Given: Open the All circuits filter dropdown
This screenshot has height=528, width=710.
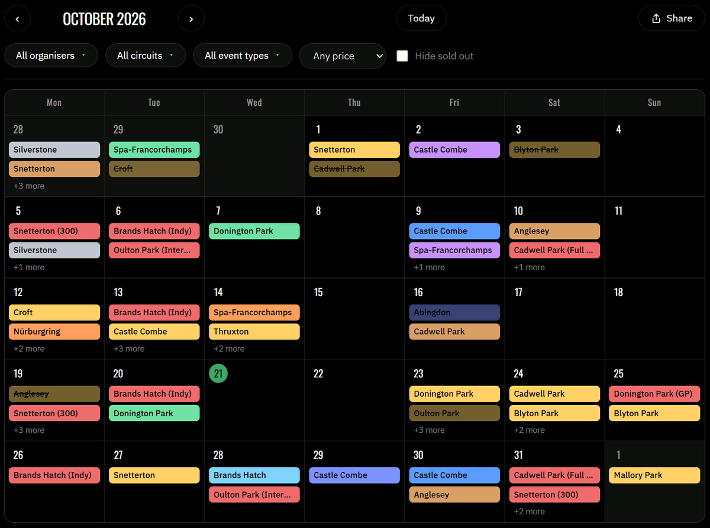Looking at the screenshot, I should tap(146, 56).
